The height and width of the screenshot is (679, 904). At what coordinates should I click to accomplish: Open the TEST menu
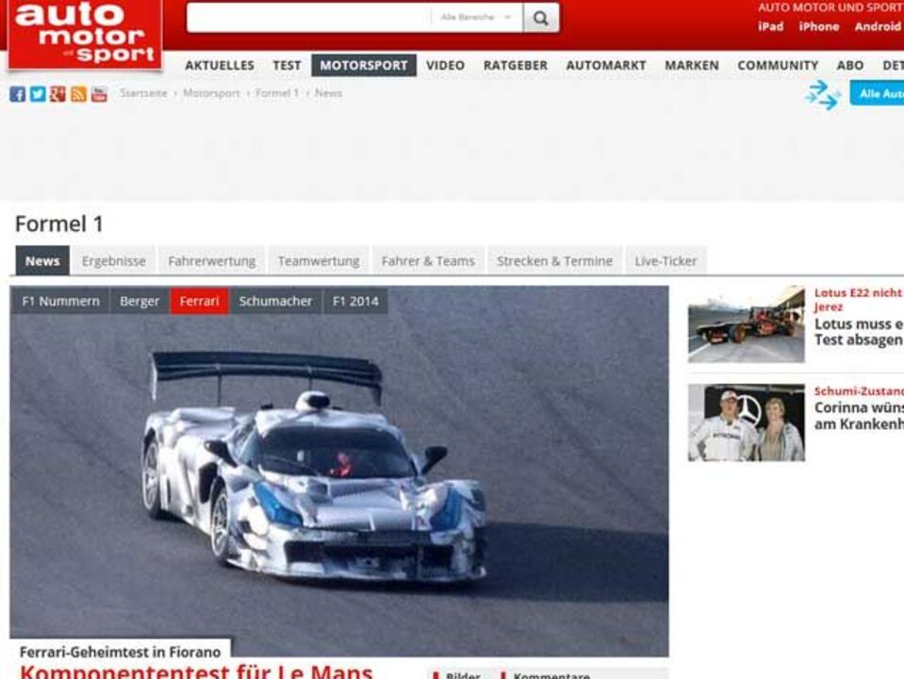coord(288,66)
